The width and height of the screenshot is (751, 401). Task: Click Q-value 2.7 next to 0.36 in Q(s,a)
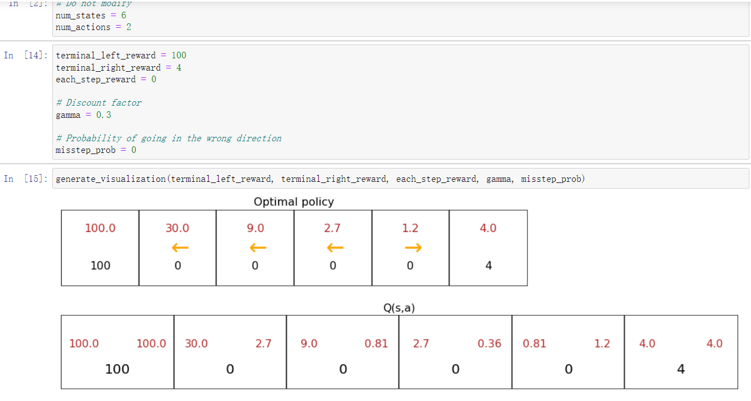click(x=421, y=343)
